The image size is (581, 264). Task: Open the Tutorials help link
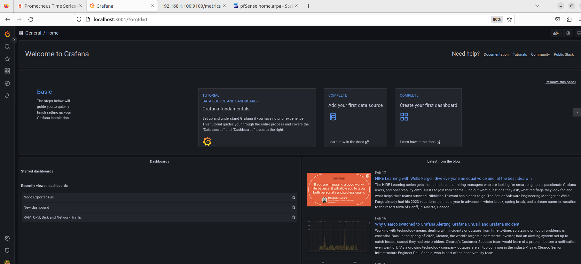tap(520, 55)
